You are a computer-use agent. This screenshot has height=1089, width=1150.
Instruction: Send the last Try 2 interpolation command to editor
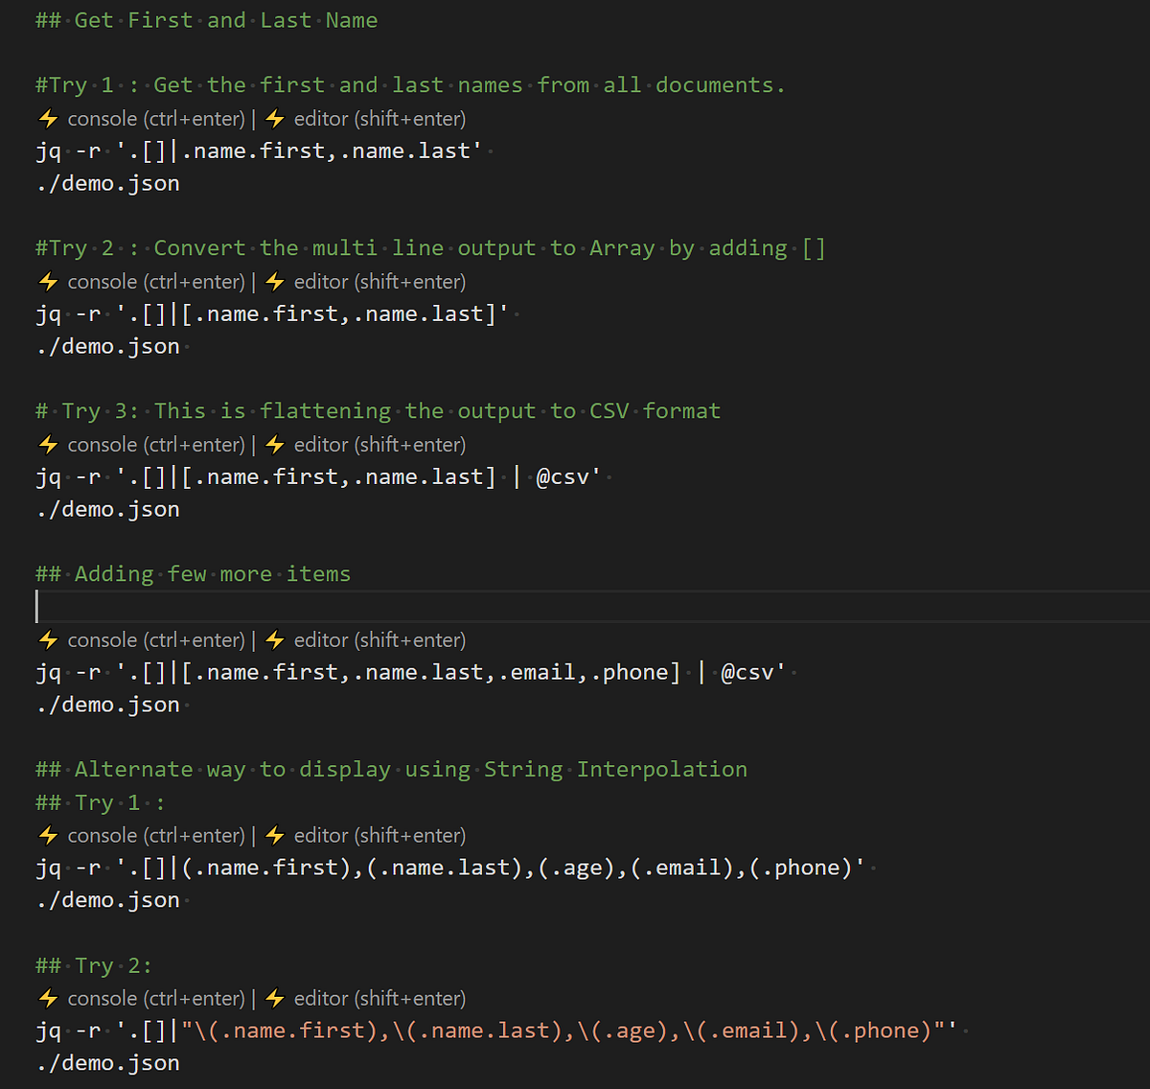(x=365, y=999)
